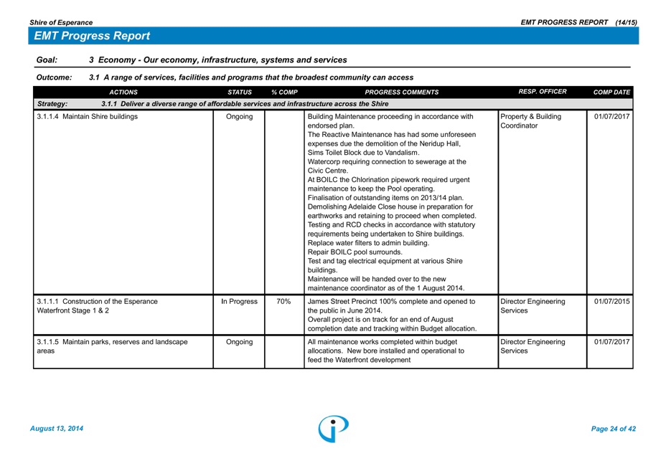This screenshot has height=471, width=666.
Task: Click 'Director Engineering Services' in Waterfront row
Action: pyautogui.click(x=533, y=306)
